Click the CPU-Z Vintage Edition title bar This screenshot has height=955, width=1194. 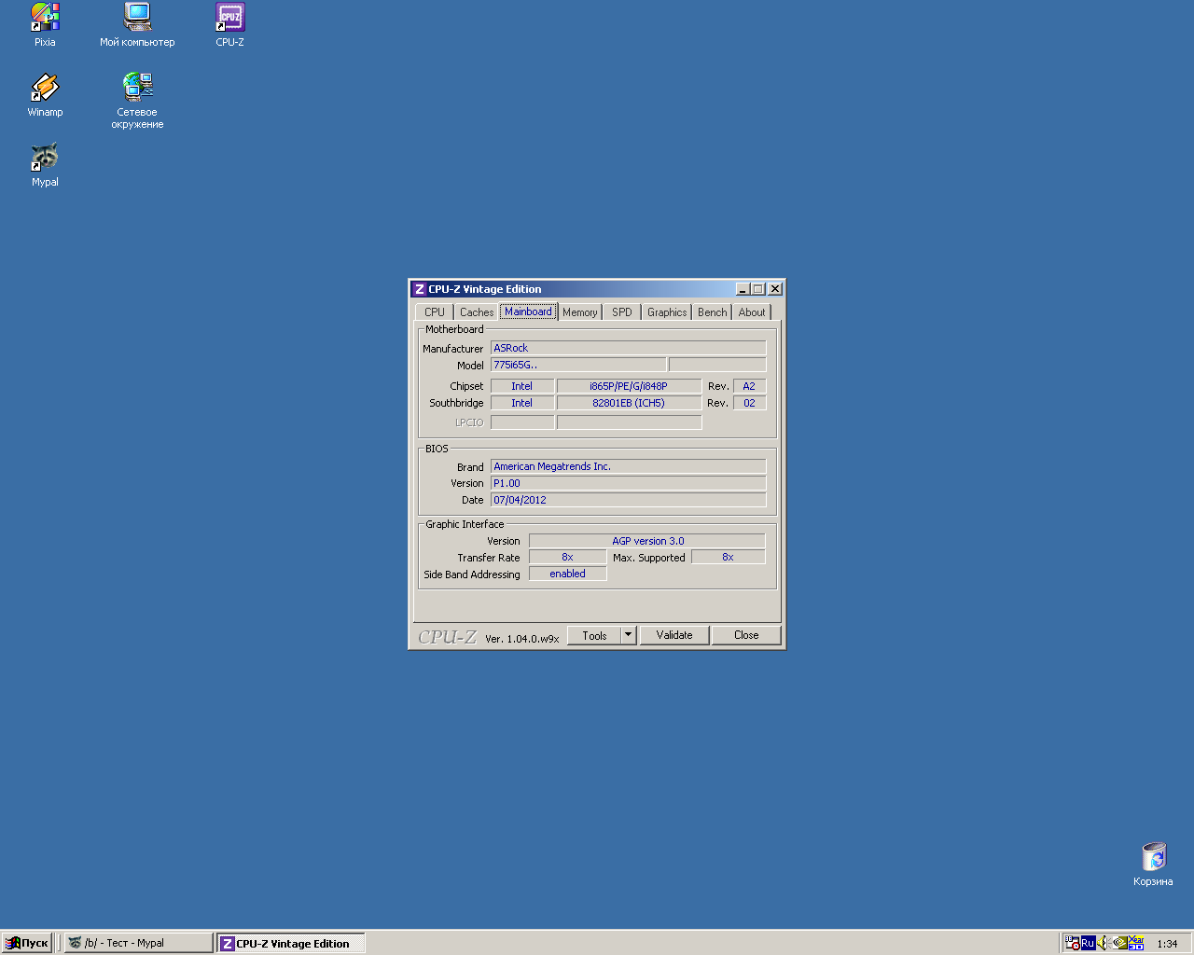[597, 289]
